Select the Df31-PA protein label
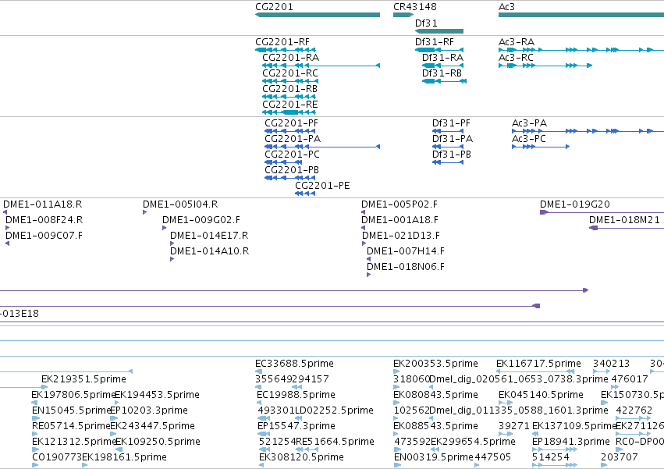 pyautogui.click(x=453, y=139)
